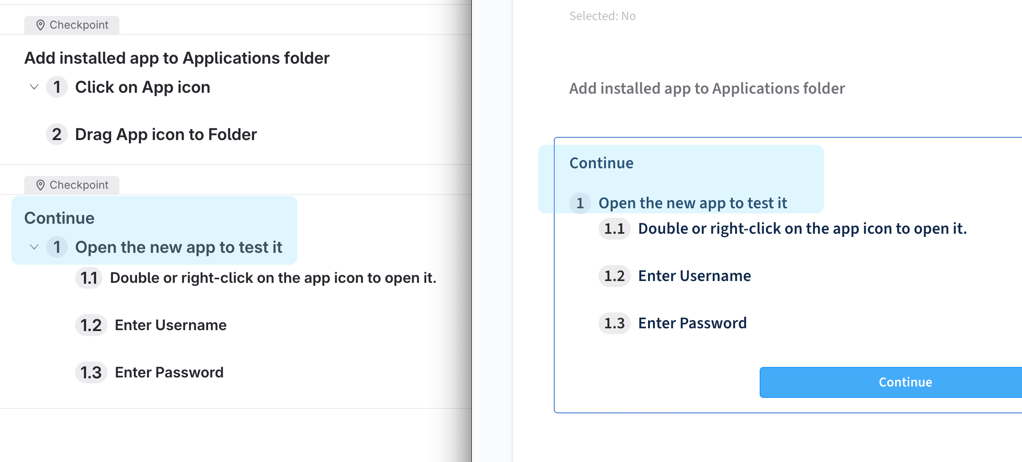Click the number 2 badge beside Drag App icon
The width and height of the screenshot is (1022, 462).
[57, 135]
